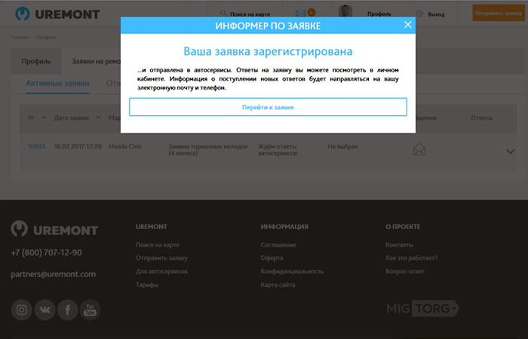Open request number 10933 link
Viewport: 528px width, 339px height.
pyautogui.click(x=37, y=146)
